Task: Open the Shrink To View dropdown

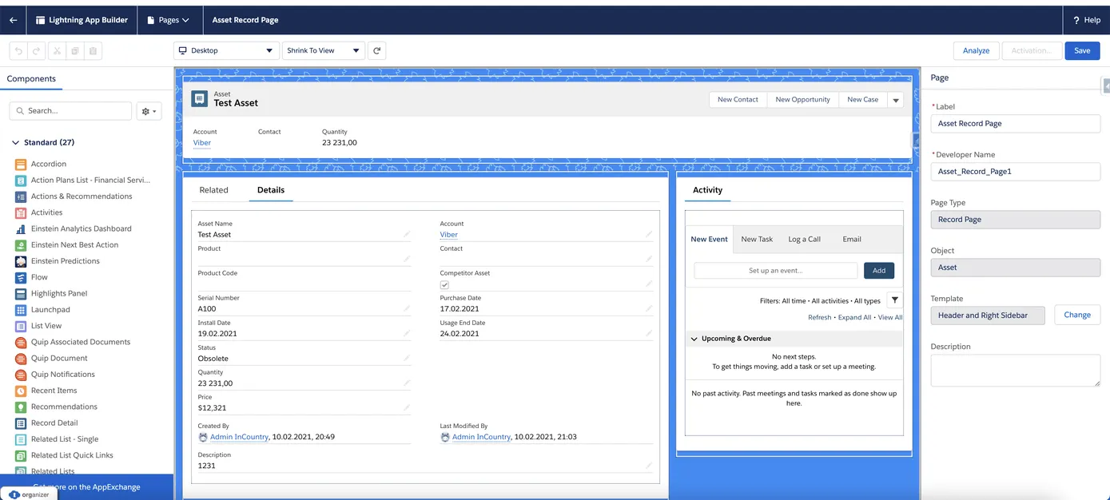Action: [323, 50]
